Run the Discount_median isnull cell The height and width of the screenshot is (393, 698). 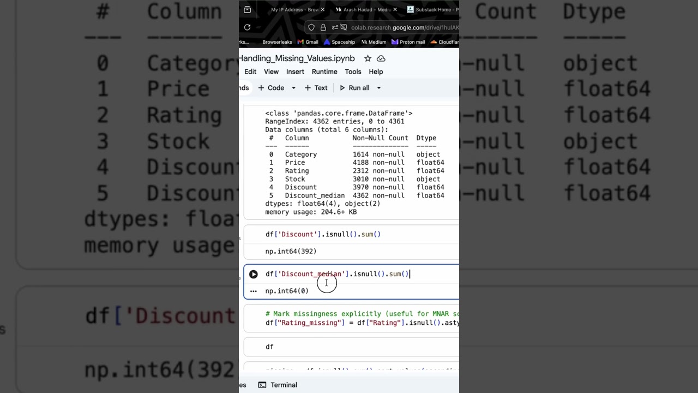tap(254, 274)
